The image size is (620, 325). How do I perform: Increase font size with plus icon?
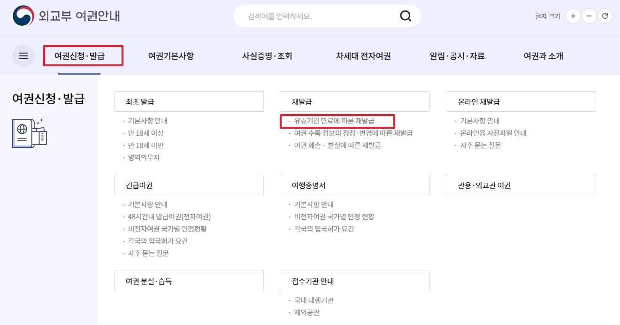[573, 15]
